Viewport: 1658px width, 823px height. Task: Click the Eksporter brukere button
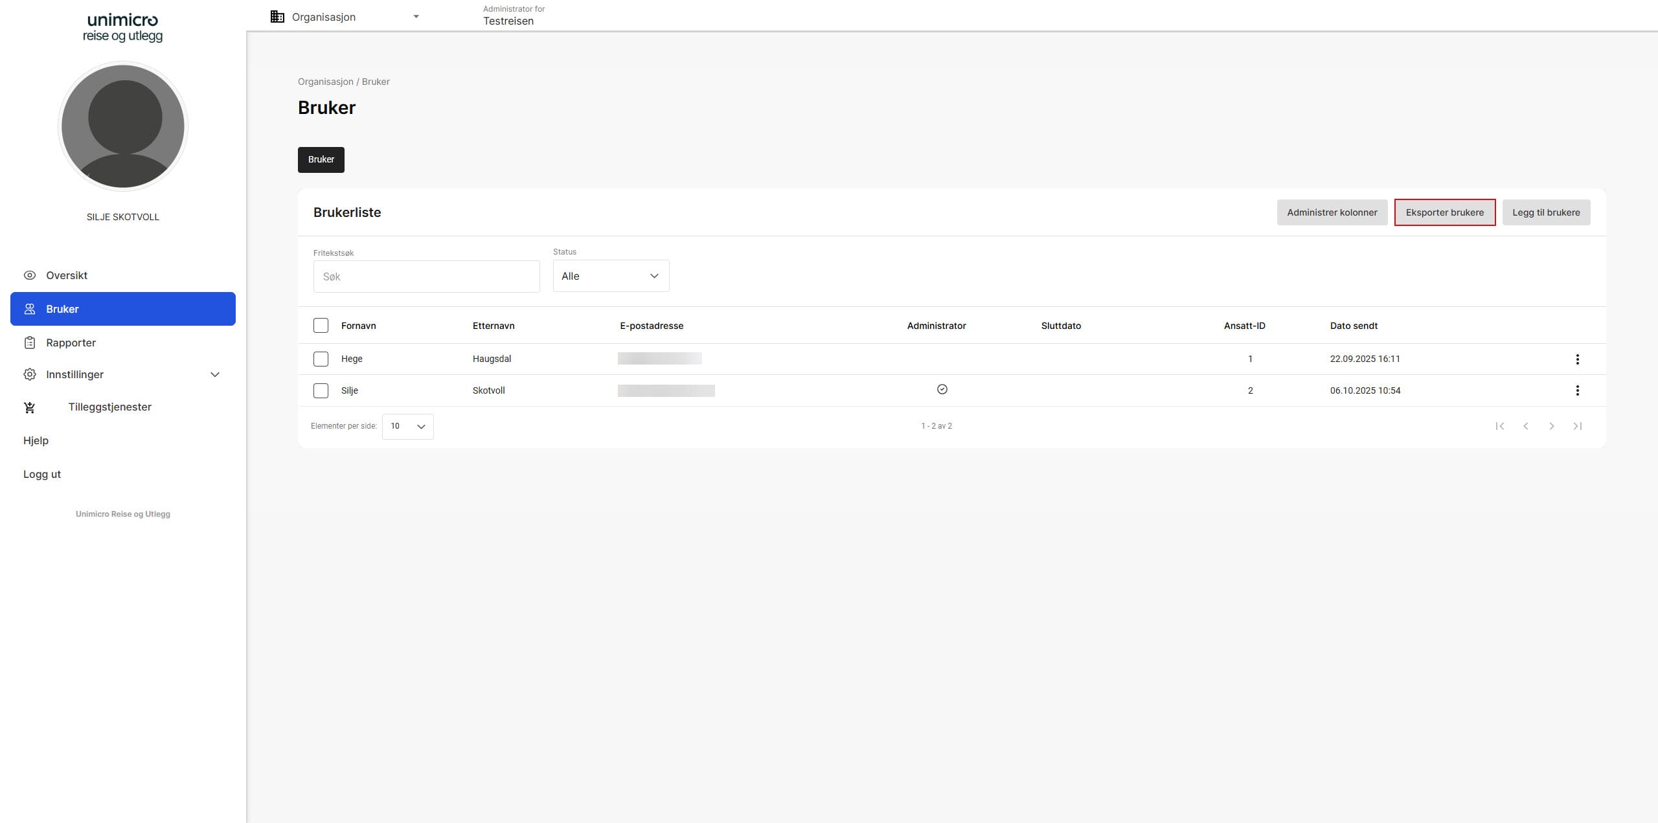(1444, 212)
